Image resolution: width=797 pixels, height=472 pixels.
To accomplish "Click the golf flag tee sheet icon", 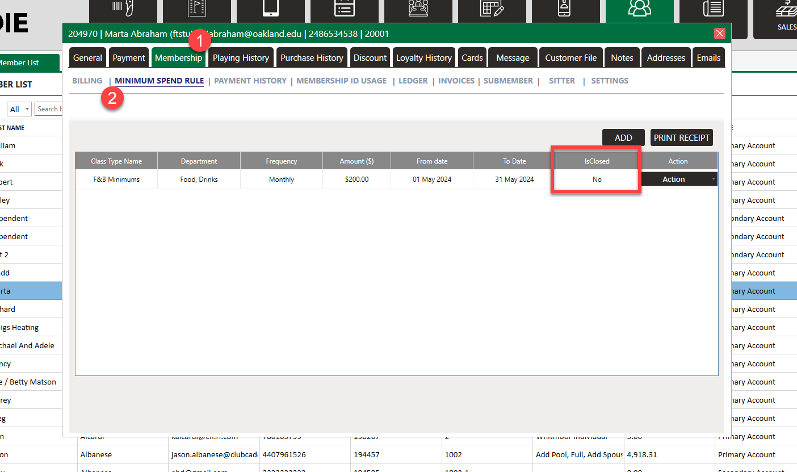I will 196,9.
